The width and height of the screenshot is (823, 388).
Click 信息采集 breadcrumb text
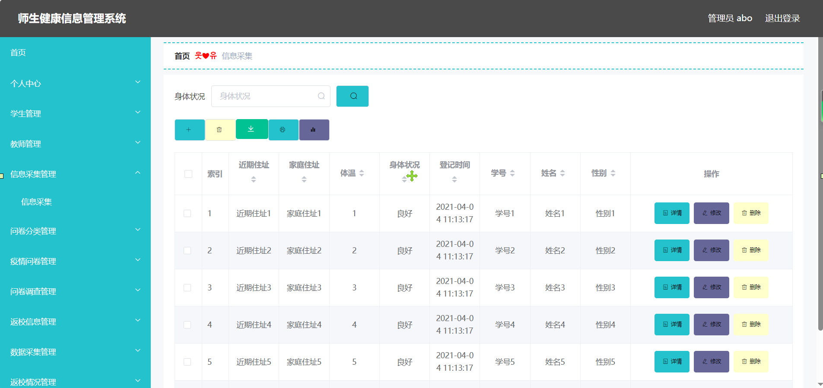(x=237, y=56)
